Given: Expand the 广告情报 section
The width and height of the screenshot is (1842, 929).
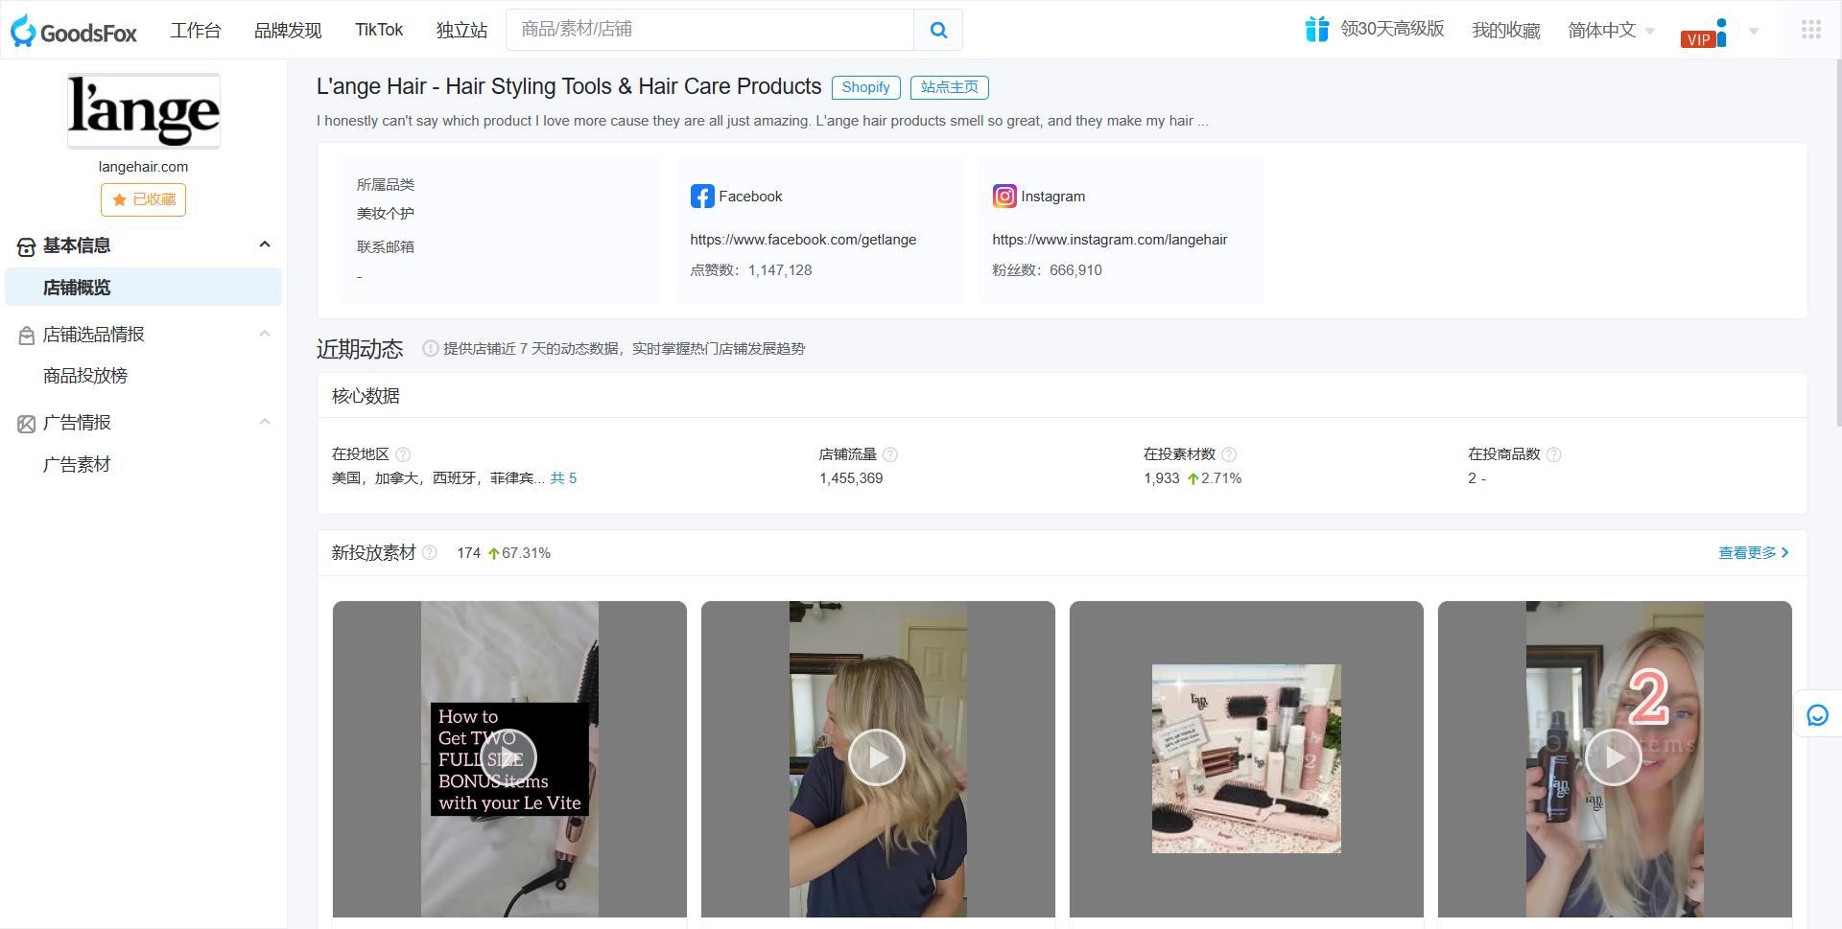Looking at the screenshot, I should tap(265, 422).
